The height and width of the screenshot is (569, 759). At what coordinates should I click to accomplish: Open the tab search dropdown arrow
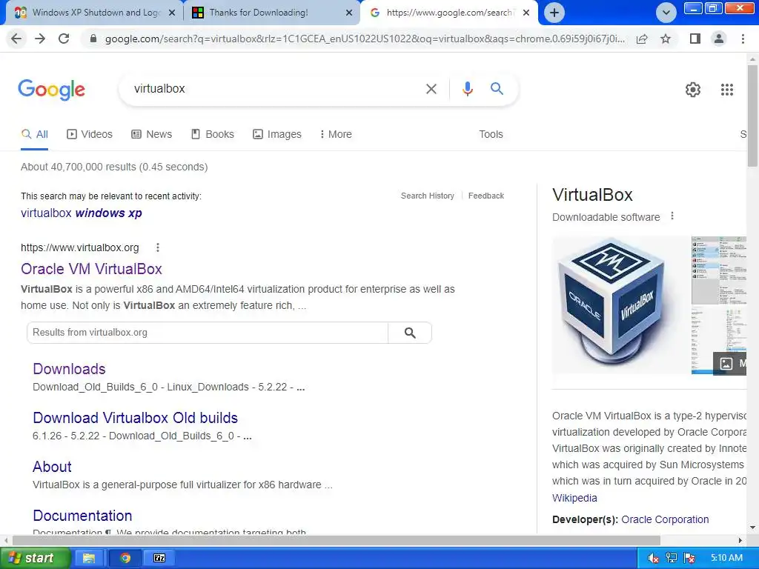[x=666, y=13]
